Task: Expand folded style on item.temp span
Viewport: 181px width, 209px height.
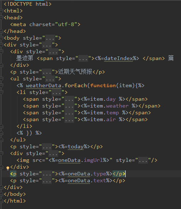Action: pos(69,113)
